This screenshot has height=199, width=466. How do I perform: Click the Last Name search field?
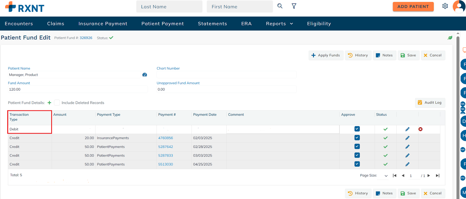[169, 7]
